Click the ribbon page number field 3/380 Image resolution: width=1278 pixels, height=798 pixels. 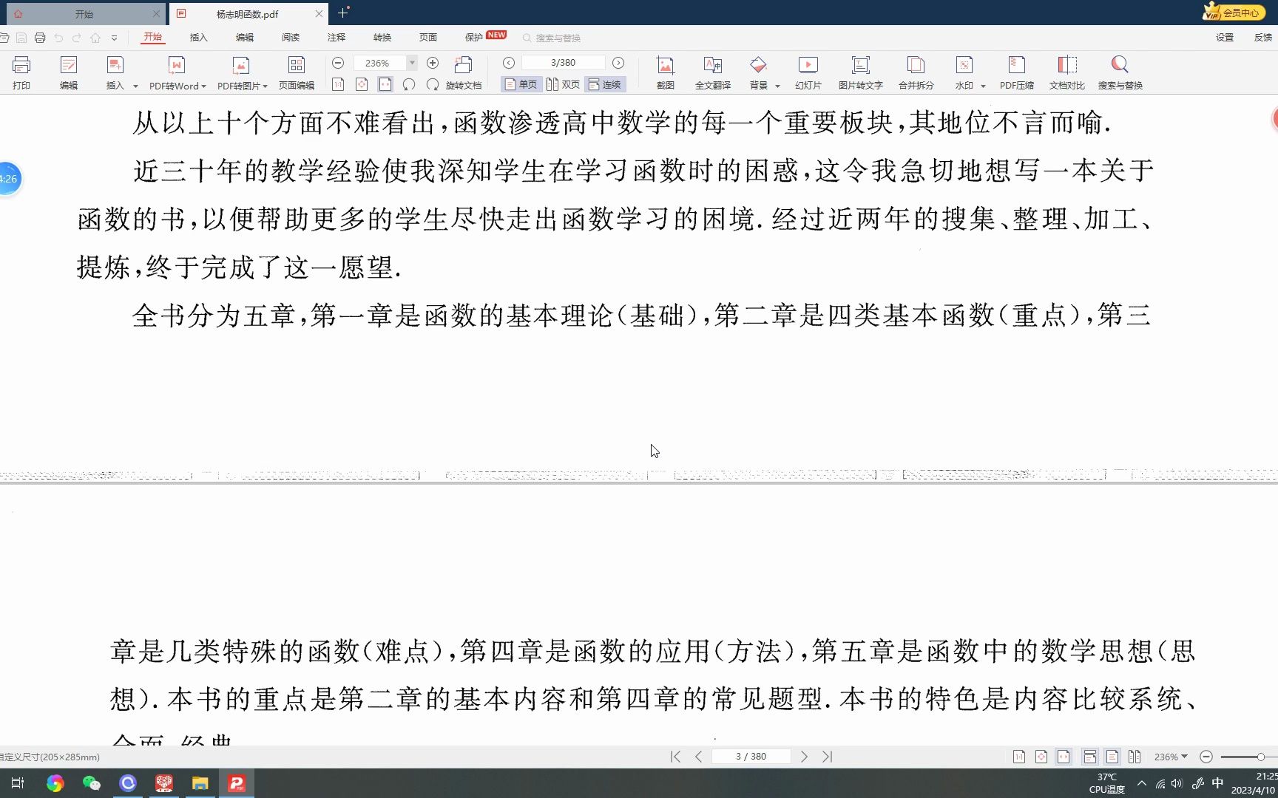[x=563, y=63]
